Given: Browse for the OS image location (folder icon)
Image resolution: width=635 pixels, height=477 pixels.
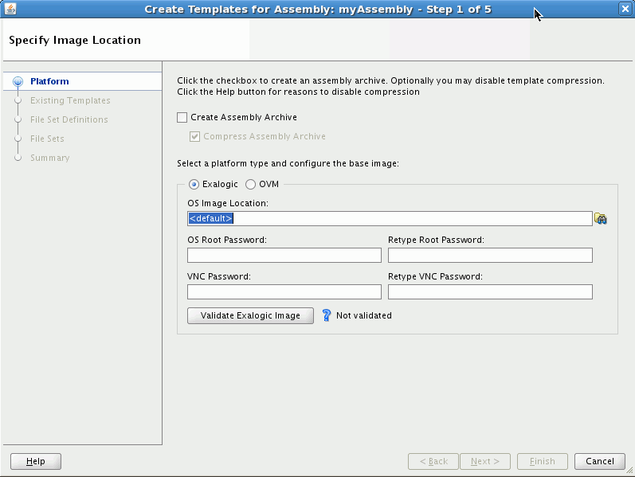Looking at the screenshot, I should [601, 219].
